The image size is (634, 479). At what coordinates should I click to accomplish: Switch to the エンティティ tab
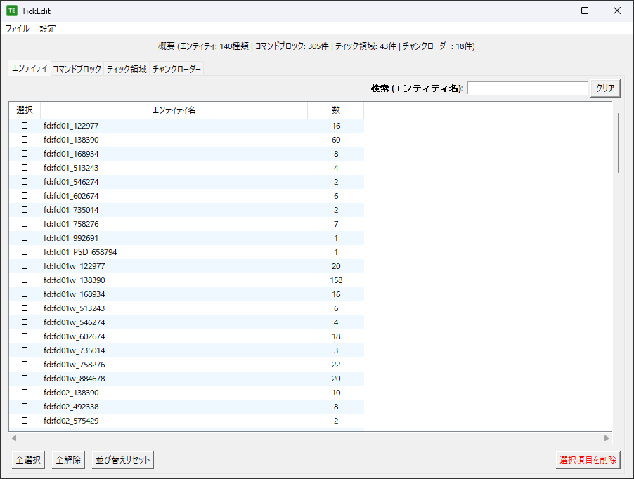[30, 68]
